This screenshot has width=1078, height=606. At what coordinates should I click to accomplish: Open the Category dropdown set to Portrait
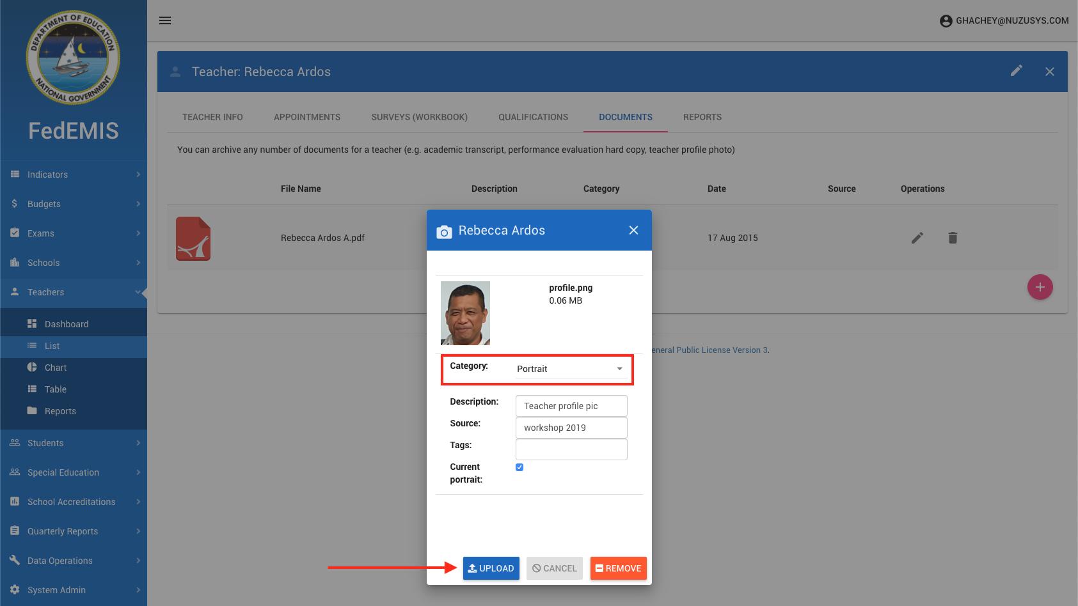point(571,369)
